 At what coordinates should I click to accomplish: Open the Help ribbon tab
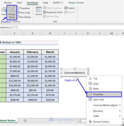(x=46, y=3)
